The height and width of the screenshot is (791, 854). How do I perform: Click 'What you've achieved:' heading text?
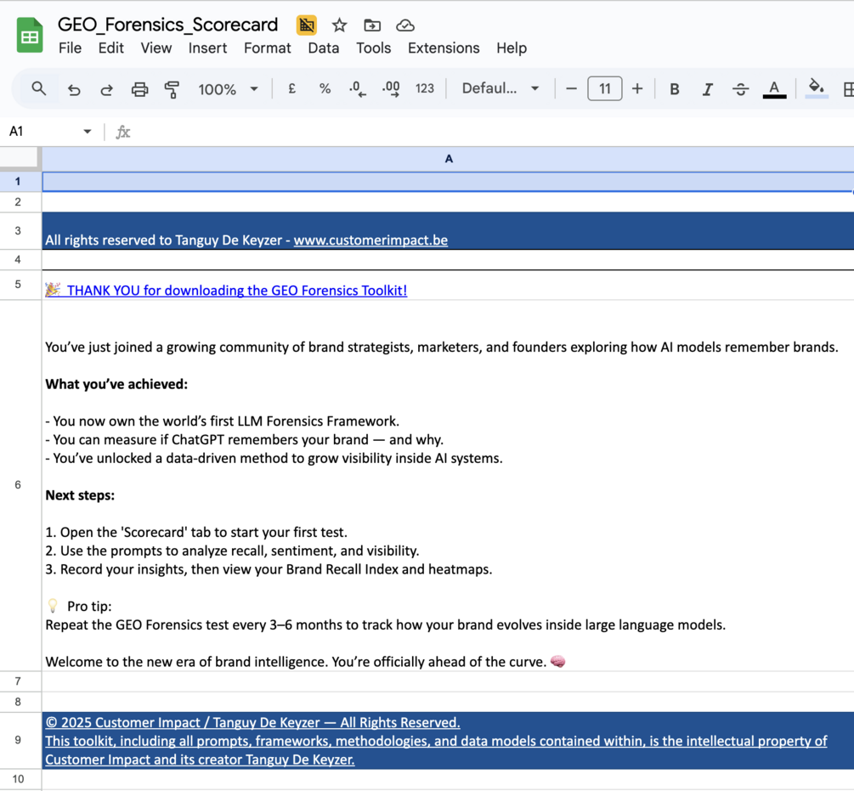(x=116, y=384)
